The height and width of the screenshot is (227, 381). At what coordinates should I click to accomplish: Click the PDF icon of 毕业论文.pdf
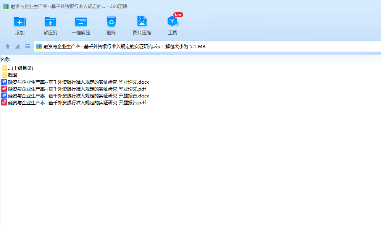(4, 89)
